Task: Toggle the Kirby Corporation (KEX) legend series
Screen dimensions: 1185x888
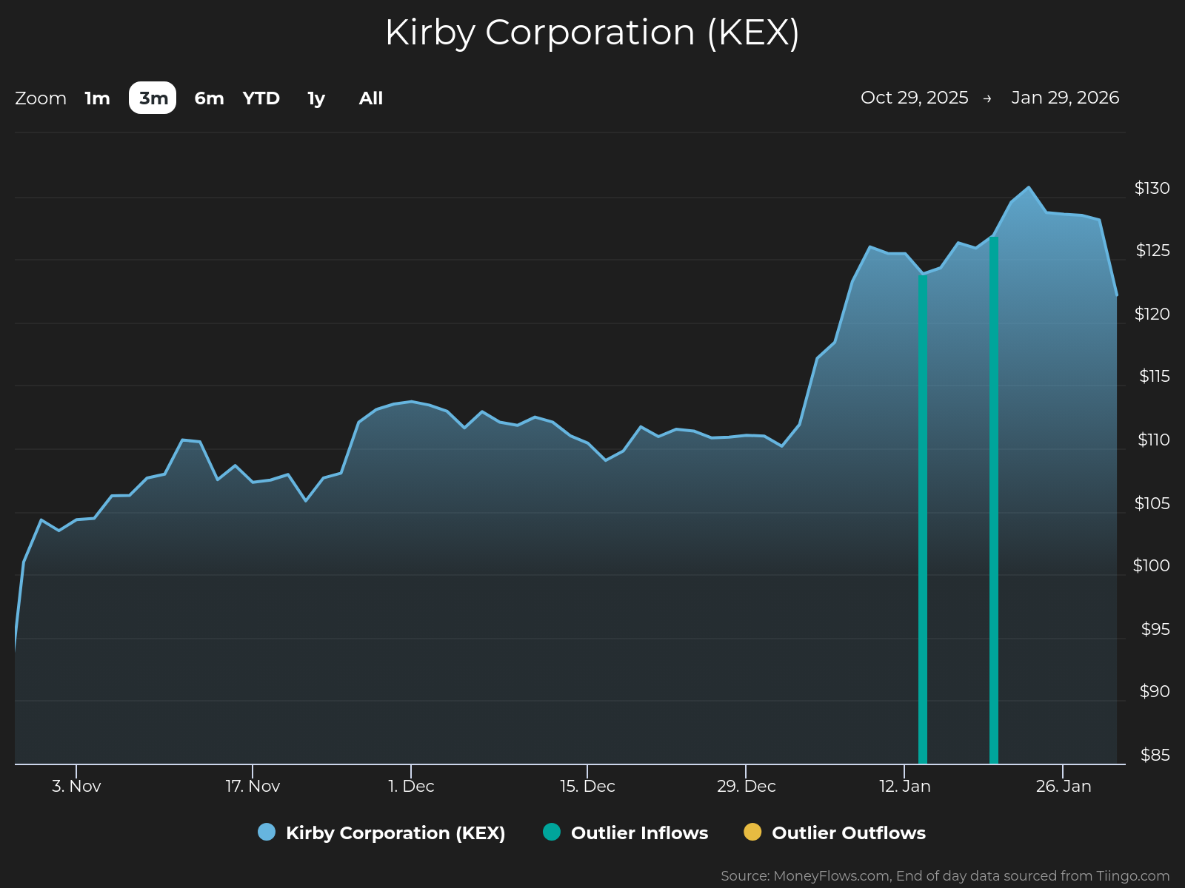Action: click(381, 832)
